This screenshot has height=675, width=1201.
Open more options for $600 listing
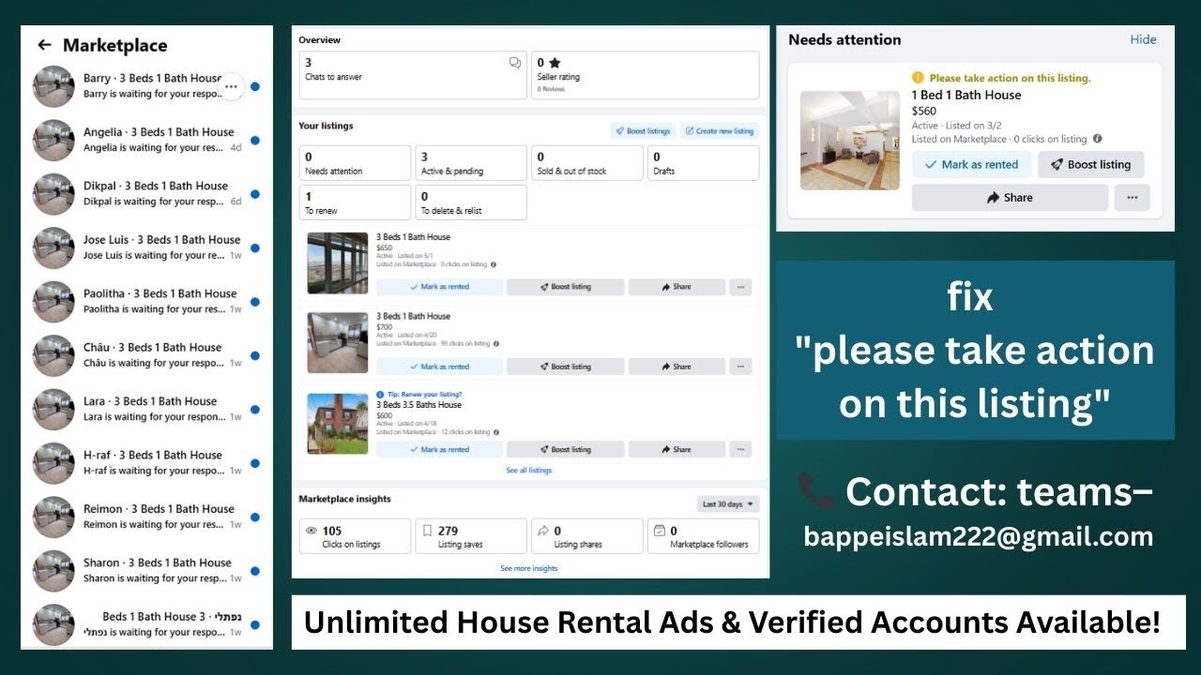741,449
